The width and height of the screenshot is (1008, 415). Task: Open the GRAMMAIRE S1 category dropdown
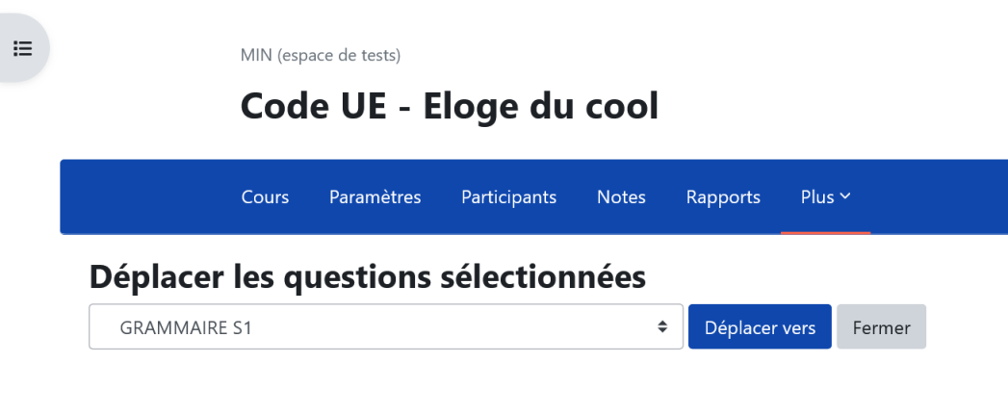[385, 327]
